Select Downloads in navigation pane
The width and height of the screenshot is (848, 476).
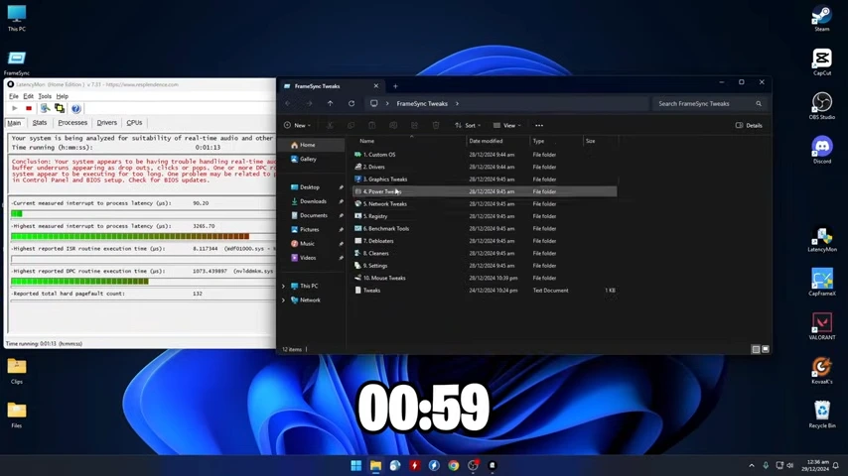click(x=312, y=201)
